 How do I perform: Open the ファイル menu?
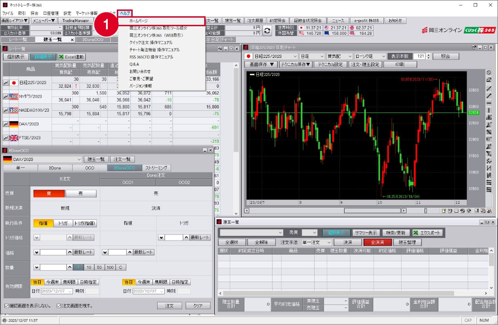click(x=8, y=13)
